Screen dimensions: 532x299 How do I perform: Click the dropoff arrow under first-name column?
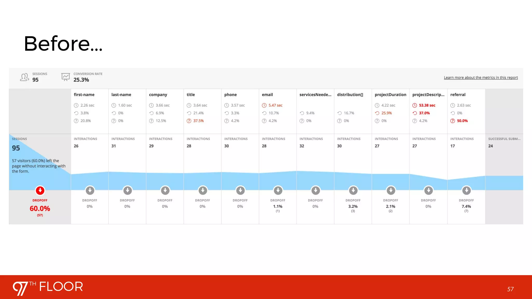pyautogui.click(x=90, y=191)
